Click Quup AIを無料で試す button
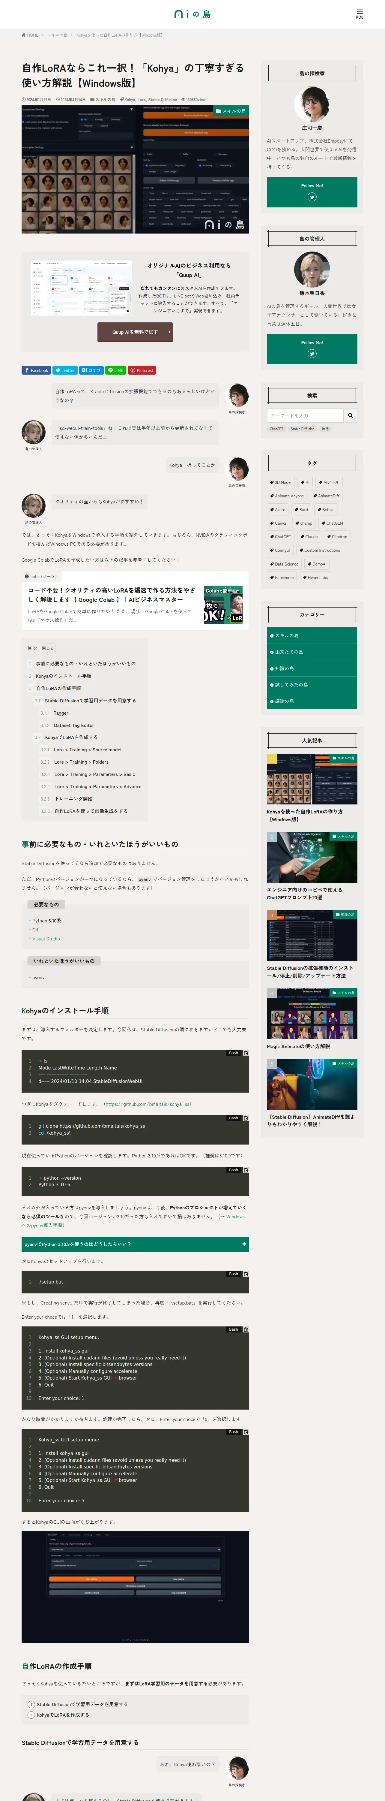Image resolution: width=385 pixels, height=1801 pixels. 135,332
